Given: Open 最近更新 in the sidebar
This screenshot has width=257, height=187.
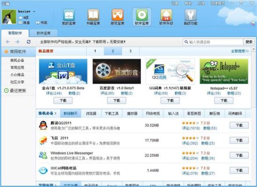Looking at the screenshot, I should [18, 91].
